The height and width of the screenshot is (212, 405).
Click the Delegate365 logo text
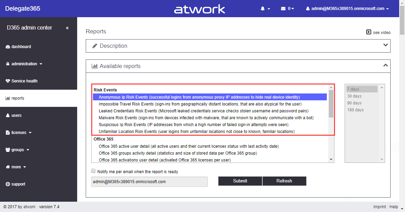[23, 9]
